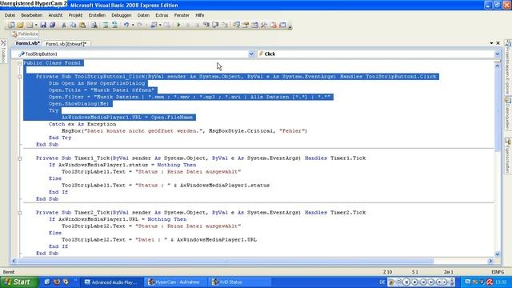512x288 pixels.
Task: Open the Extras menu
Action: coord(162,15)
